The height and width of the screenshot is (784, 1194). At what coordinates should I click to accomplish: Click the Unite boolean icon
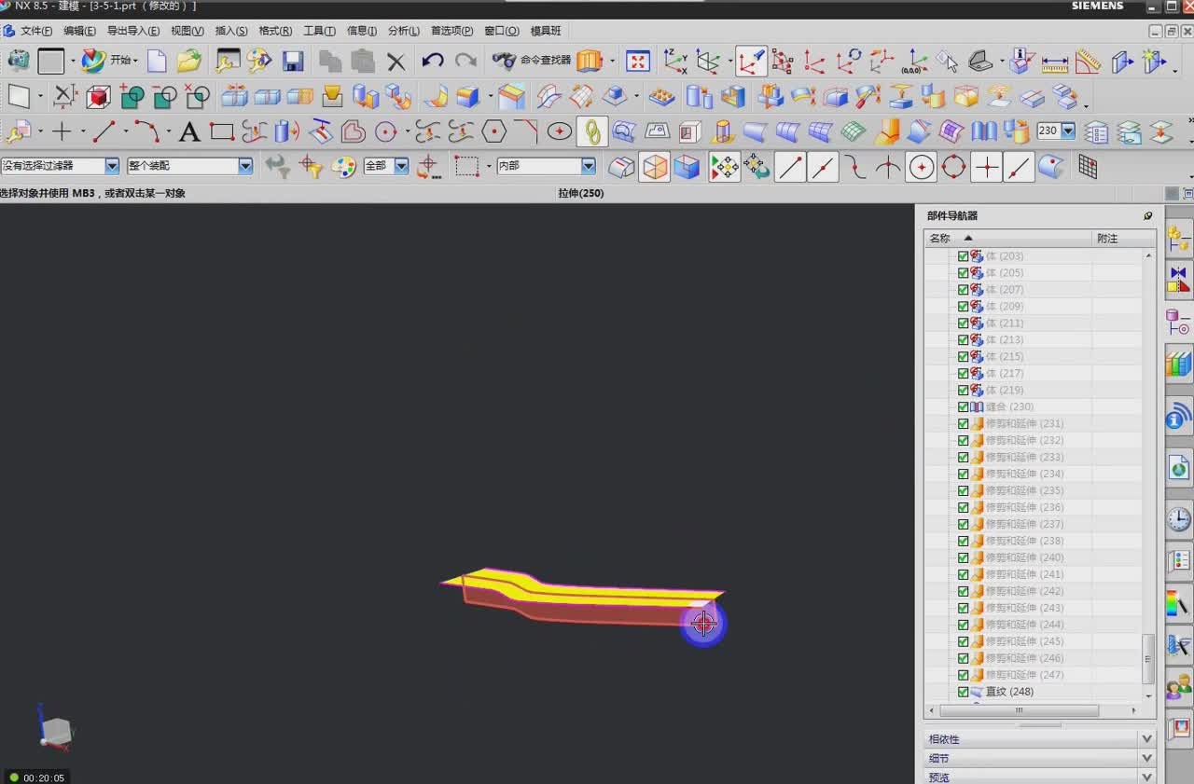tap(132, 96)
